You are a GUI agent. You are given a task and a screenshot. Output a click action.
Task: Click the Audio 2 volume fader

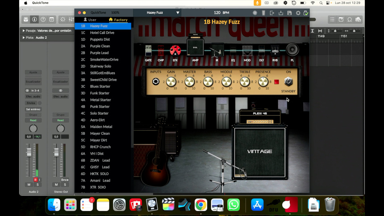pyautogui.click(x=29, y=153)
